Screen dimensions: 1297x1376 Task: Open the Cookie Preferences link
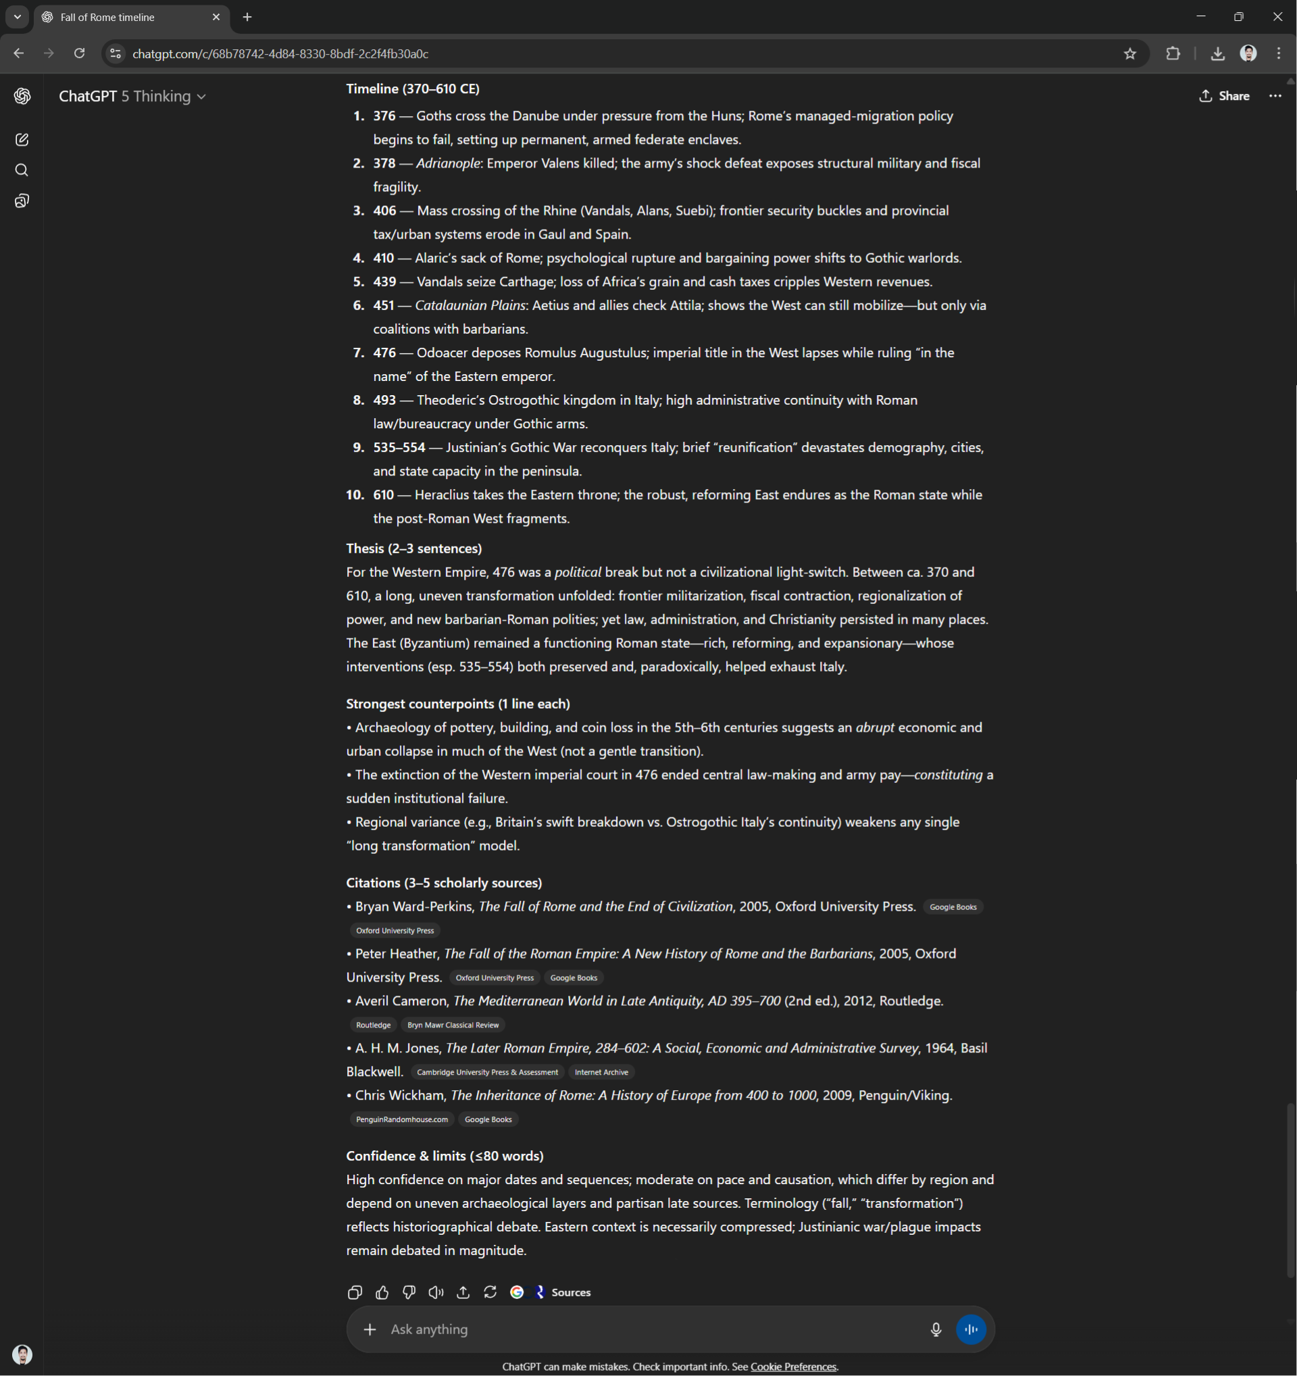[793, 1367]
